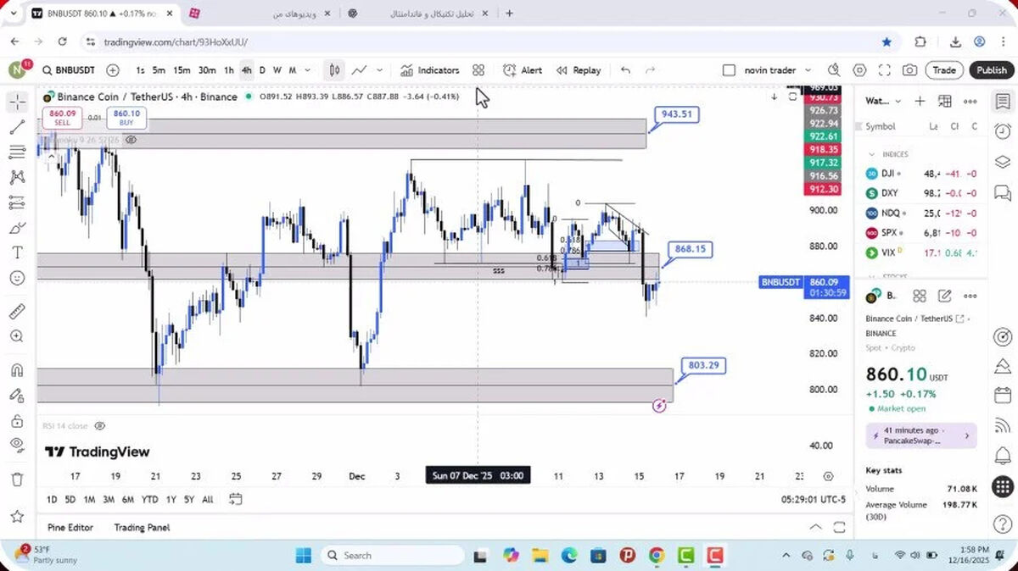The image size is (1018, 571).
Task: Click the Windows taskbar Search box
Action: tap(392, 555)
